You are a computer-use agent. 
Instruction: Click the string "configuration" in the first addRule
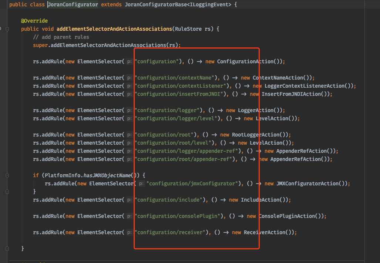pyautogui.click(x=158, y=61)
